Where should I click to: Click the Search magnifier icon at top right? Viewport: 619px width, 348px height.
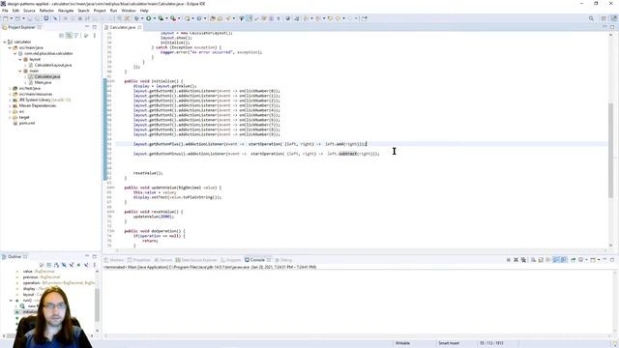591,18
